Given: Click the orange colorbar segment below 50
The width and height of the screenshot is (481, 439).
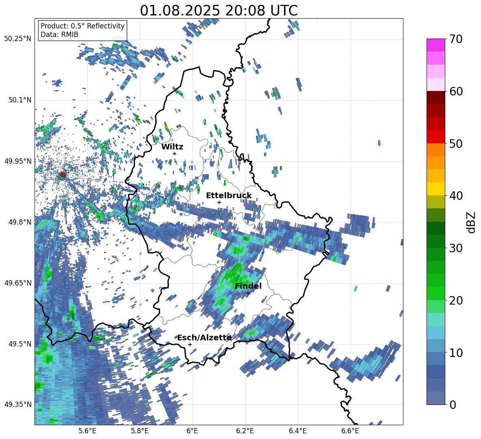Looking at the screenshot, I should tap(435, 149).
